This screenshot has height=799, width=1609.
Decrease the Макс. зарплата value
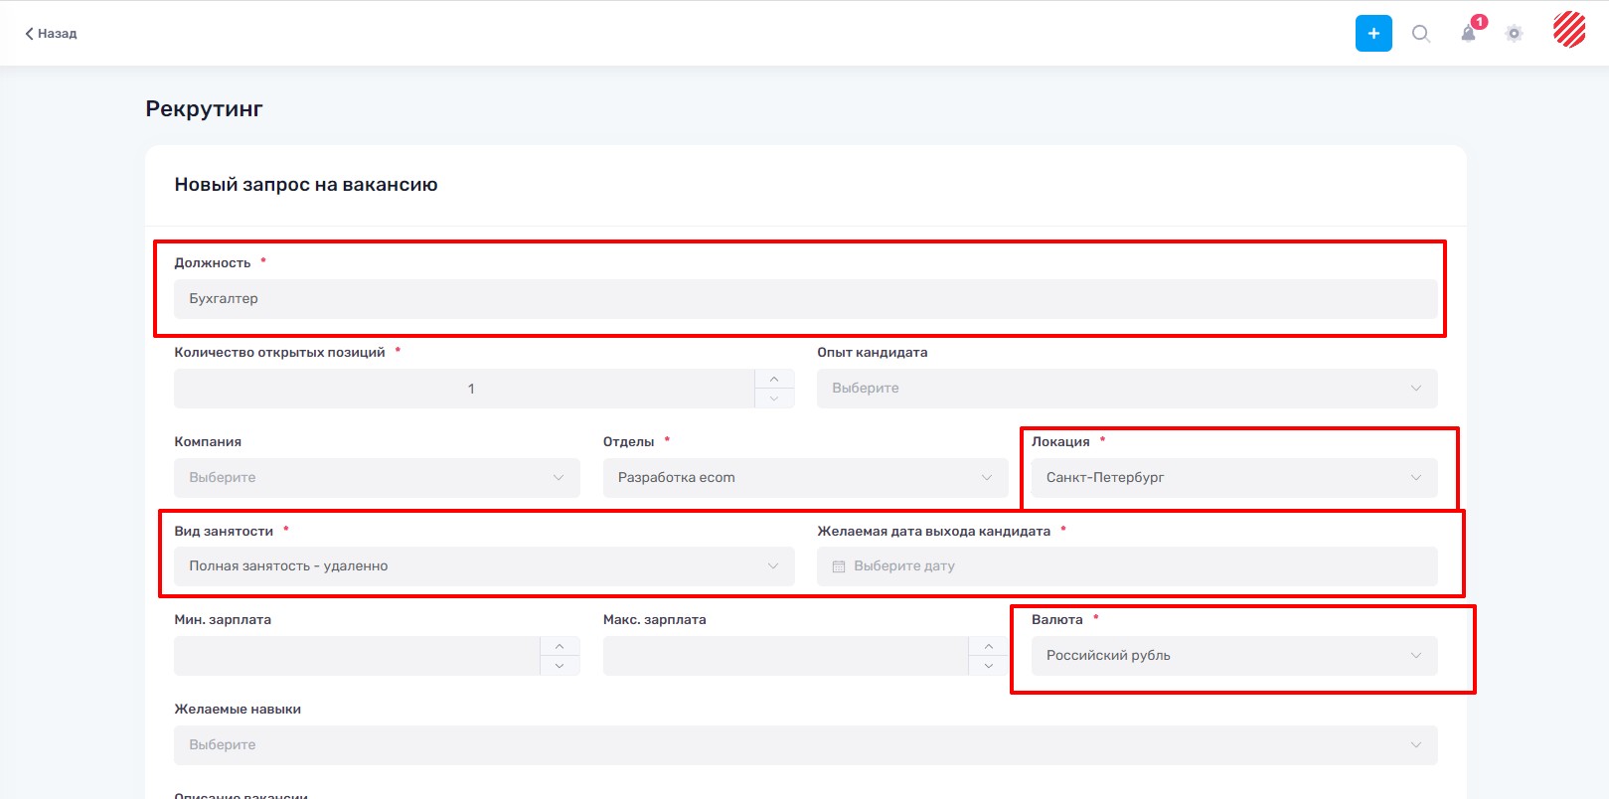[988, 666]
